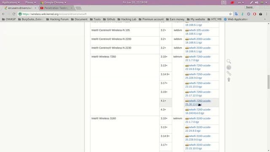Viewport: 270px width, 152px height.
Task: Click the secure lock icon in address bar
Action: [x=20, y=14]
